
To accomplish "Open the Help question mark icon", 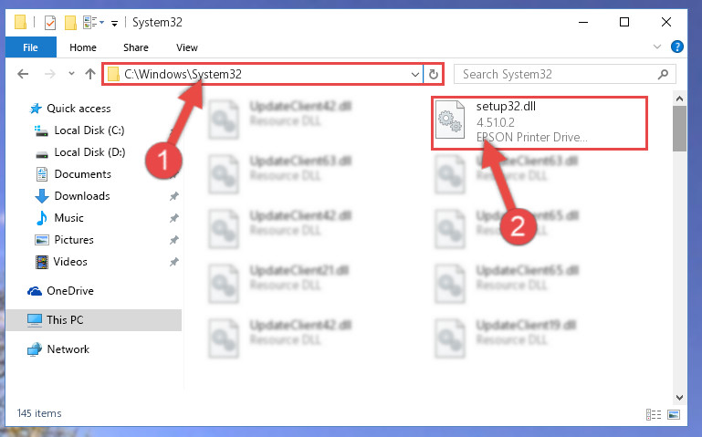I will (677, 47).
